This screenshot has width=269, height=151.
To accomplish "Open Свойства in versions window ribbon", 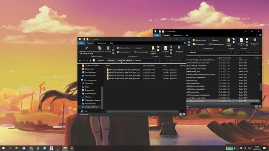I will (x=166, y=49).
